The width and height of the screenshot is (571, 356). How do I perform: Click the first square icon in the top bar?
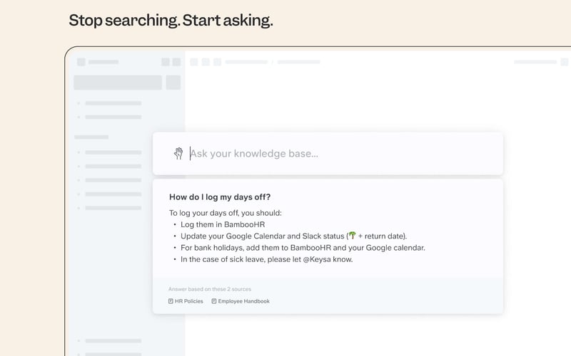click(193, 62)
